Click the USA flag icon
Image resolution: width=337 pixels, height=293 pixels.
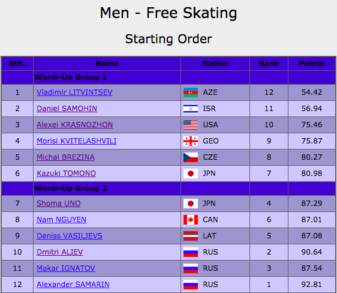coord(191,125)
